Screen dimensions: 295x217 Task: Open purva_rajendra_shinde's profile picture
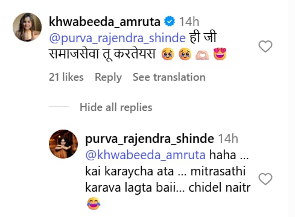point(63,144)
